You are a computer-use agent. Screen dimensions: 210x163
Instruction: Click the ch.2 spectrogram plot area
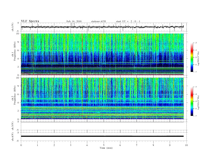(102, 98)
